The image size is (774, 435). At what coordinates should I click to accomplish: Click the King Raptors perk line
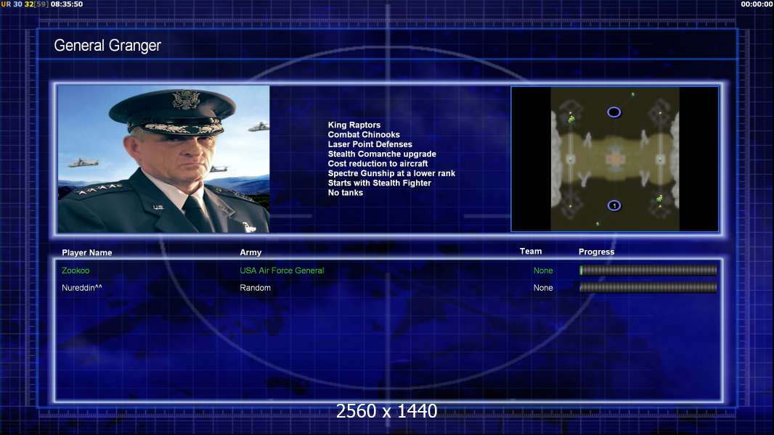click(354, 125)
